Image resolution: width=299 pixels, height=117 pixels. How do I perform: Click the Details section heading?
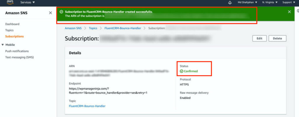(75, 53)
